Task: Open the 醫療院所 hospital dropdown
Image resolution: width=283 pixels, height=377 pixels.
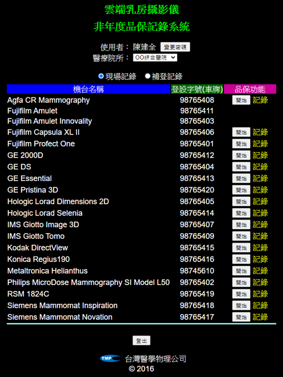Action: [155, 58]
